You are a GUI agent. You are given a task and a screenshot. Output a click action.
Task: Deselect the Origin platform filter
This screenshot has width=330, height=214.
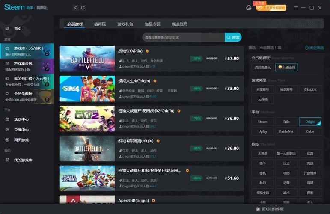coord(310,122)
